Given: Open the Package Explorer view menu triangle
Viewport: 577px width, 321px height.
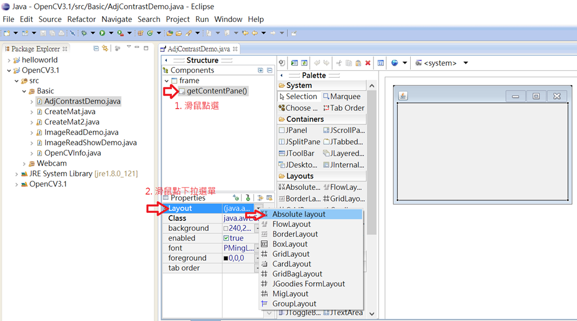Looking at the screenshot, I should click(129, 46).
